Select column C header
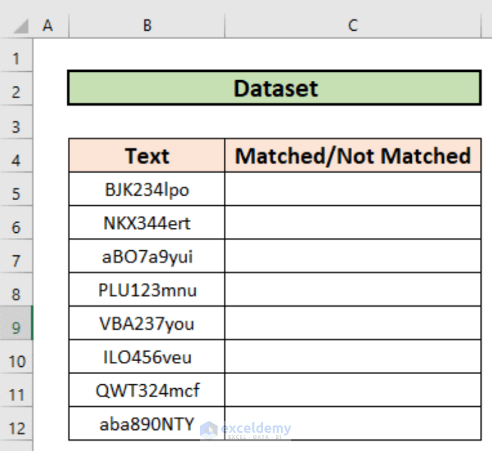This screenshot has width=492, height=451. pos(353,26)
